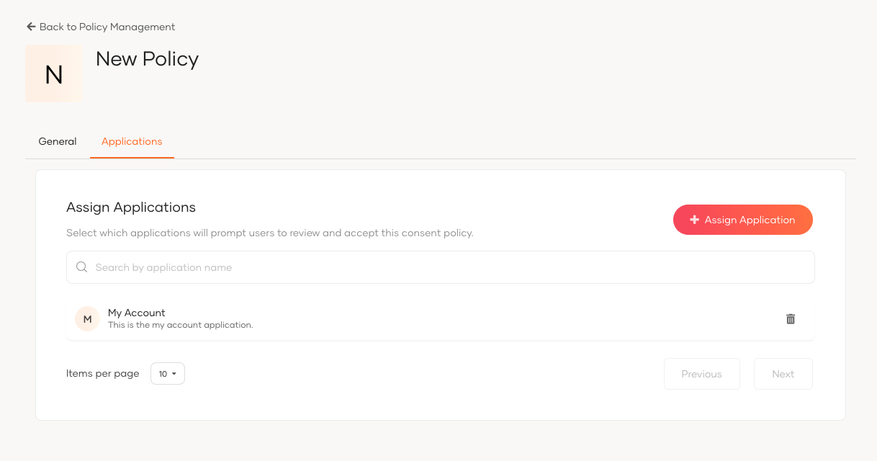Click the consent policy description text
This screenshot has width=877, height=461.
pyautogui.click(x=270, y=233)
